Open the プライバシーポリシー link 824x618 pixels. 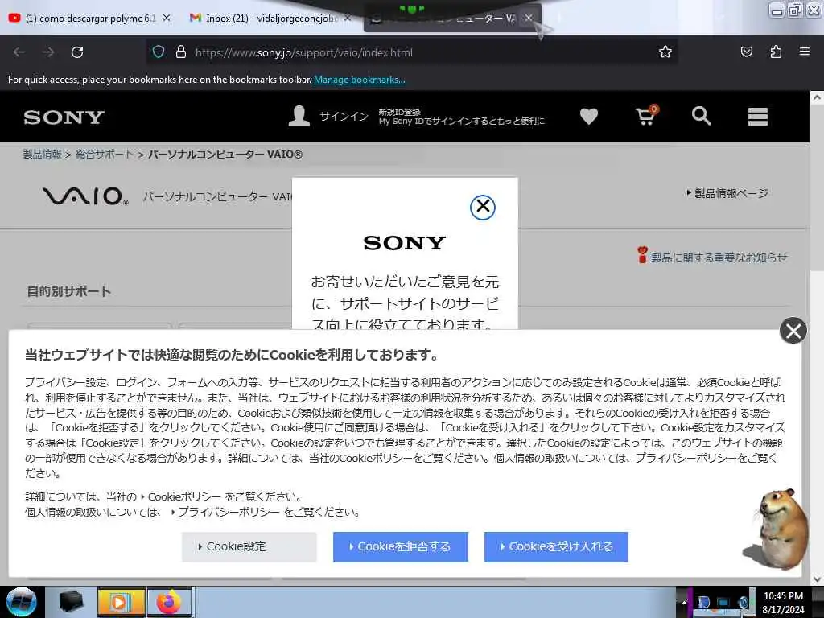229,512
